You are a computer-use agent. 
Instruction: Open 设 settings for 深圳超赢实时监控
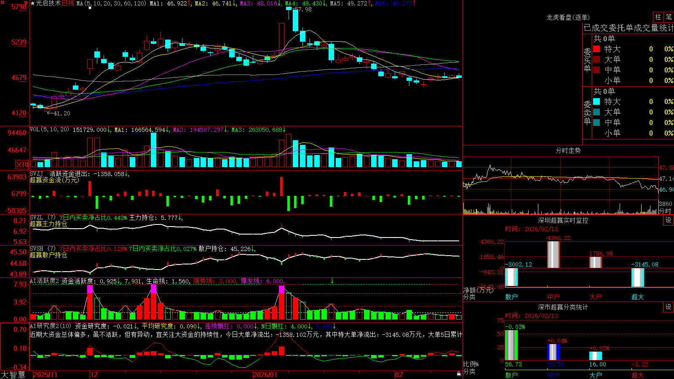pos(669,220)
